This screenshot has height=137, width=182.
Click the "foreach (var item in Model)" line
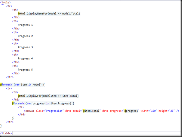(22, 85)
